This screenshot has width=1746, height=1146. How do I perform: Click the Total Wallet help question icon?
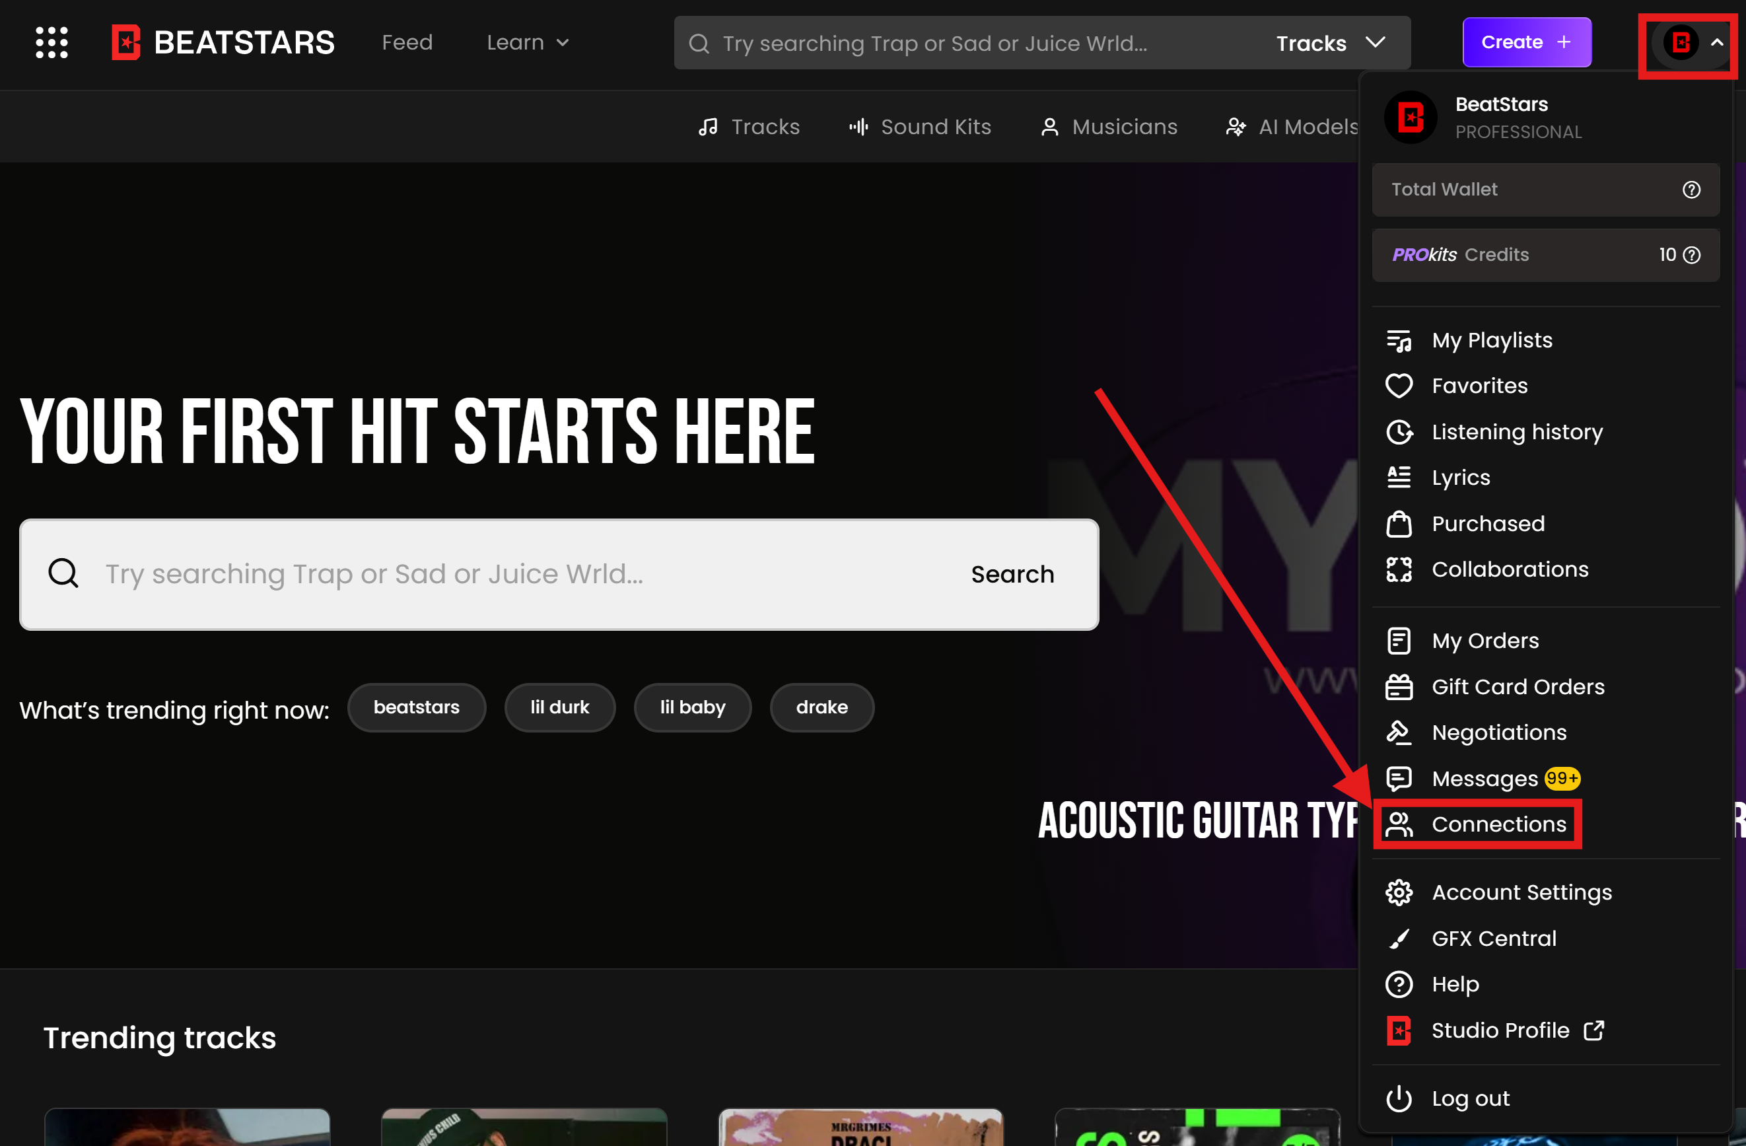[x=1691, y=190]
